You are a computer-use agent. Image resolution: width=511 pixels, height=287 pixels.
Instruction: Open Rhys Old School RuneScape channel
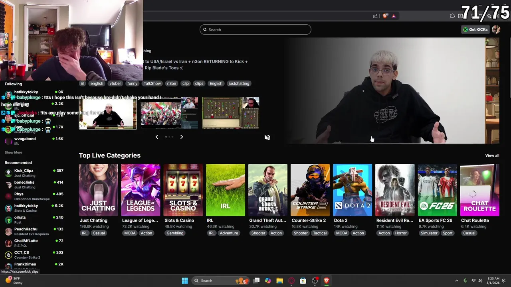pyautogui.click(x=34, y=196)
